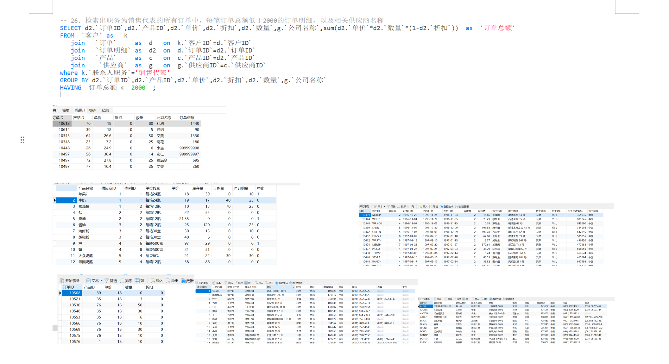
Task: Open 地址 column dropdown in suppliers table
Action: coord(293,287)
